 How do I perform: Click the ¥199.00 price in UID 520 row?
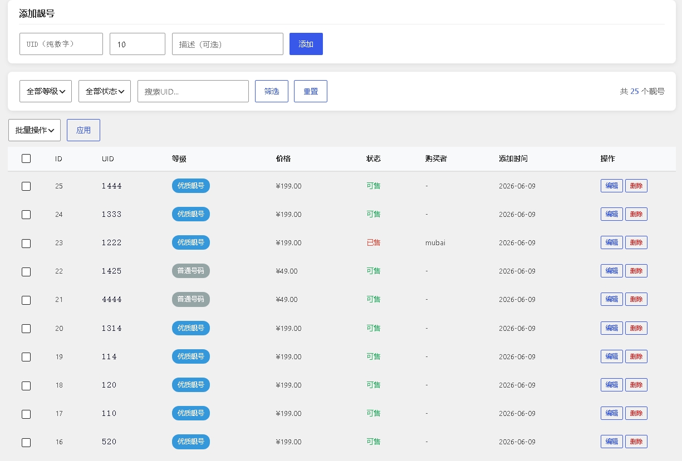[x=288, y=442]
